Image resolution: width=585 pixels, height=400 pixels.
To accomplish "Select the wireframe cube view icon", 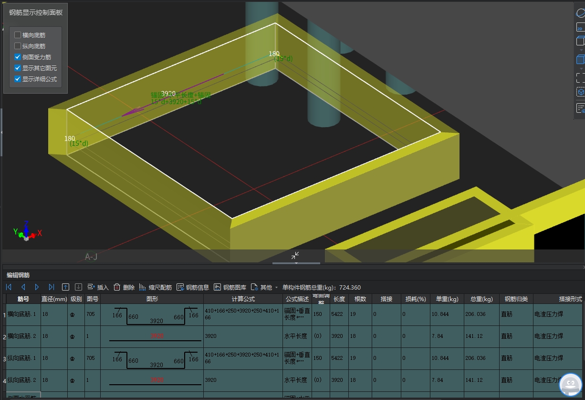I will 580,41.
